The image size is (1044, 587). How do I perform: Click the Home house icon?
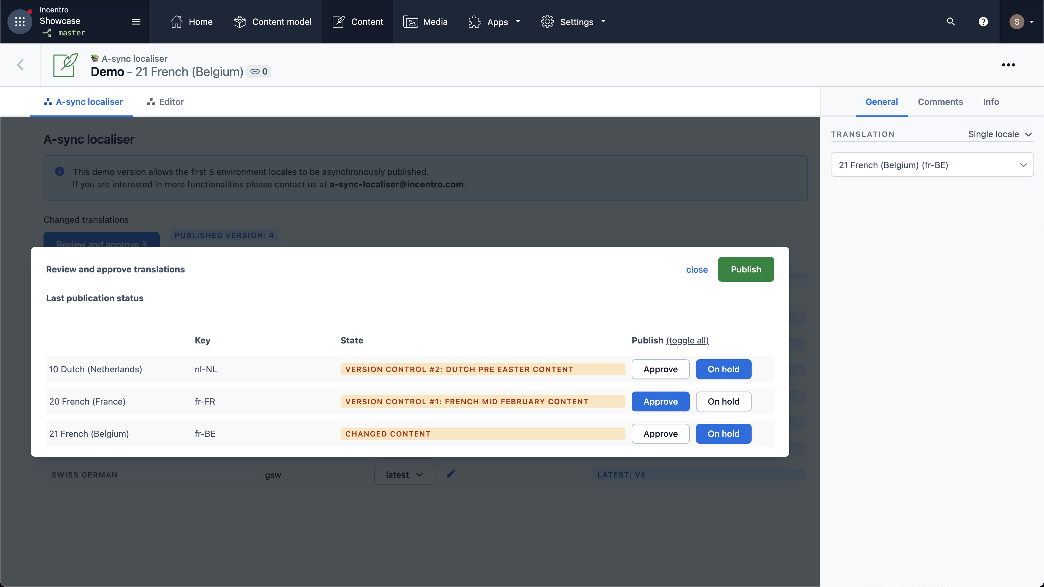[176, 21]
